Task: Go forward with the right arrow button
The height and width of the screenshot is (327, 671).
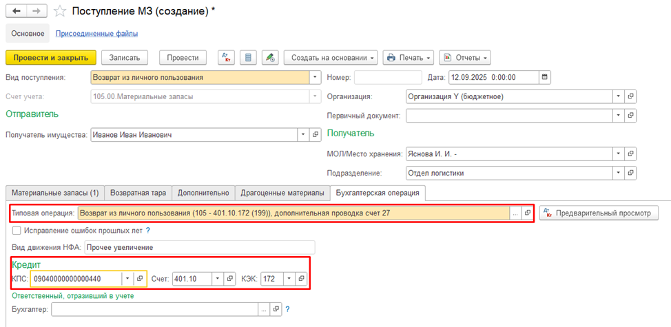Action: pos(37,12)
